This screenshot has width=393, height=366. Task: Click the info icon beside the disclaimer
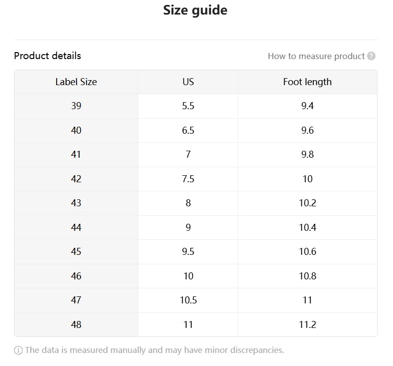(19, 350)
